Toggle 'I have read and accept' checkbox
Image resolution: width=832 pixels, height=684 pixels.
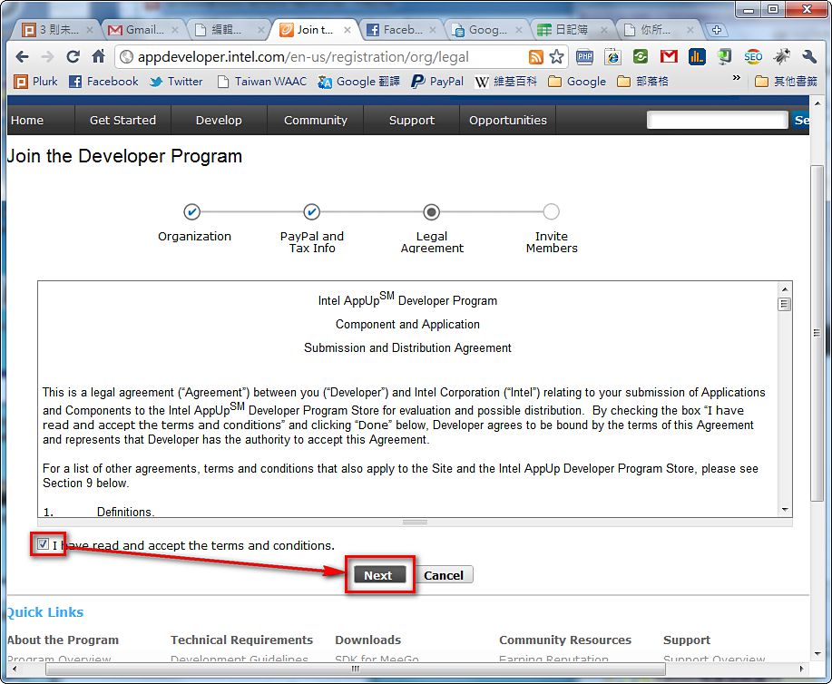(43, 544)
